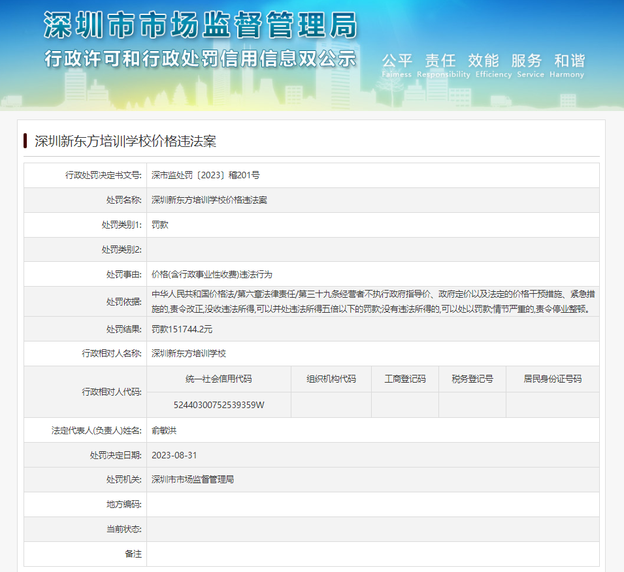Screen dimensions: 624x572
Task: Click the 法定代表人(负责人)姓名 label
Action: 96,430
